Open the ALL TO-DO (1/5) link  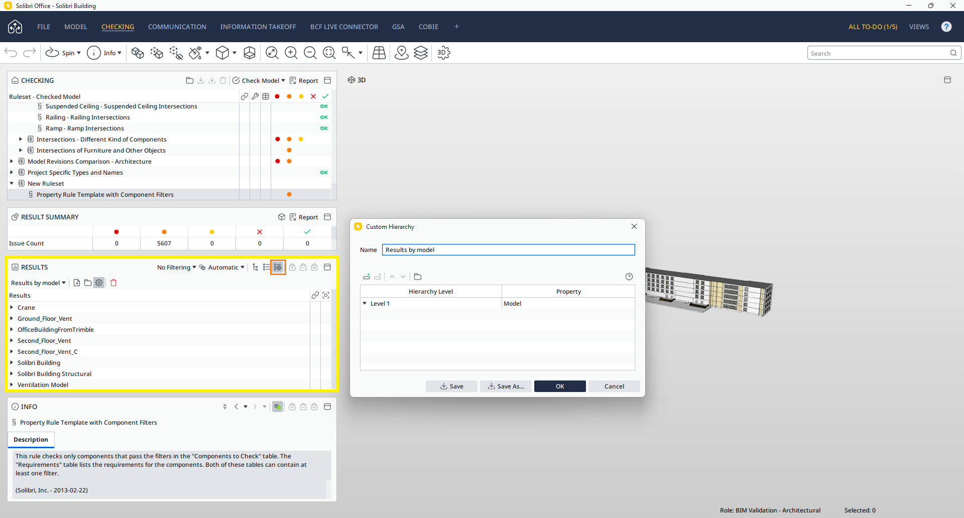[873, 27]
